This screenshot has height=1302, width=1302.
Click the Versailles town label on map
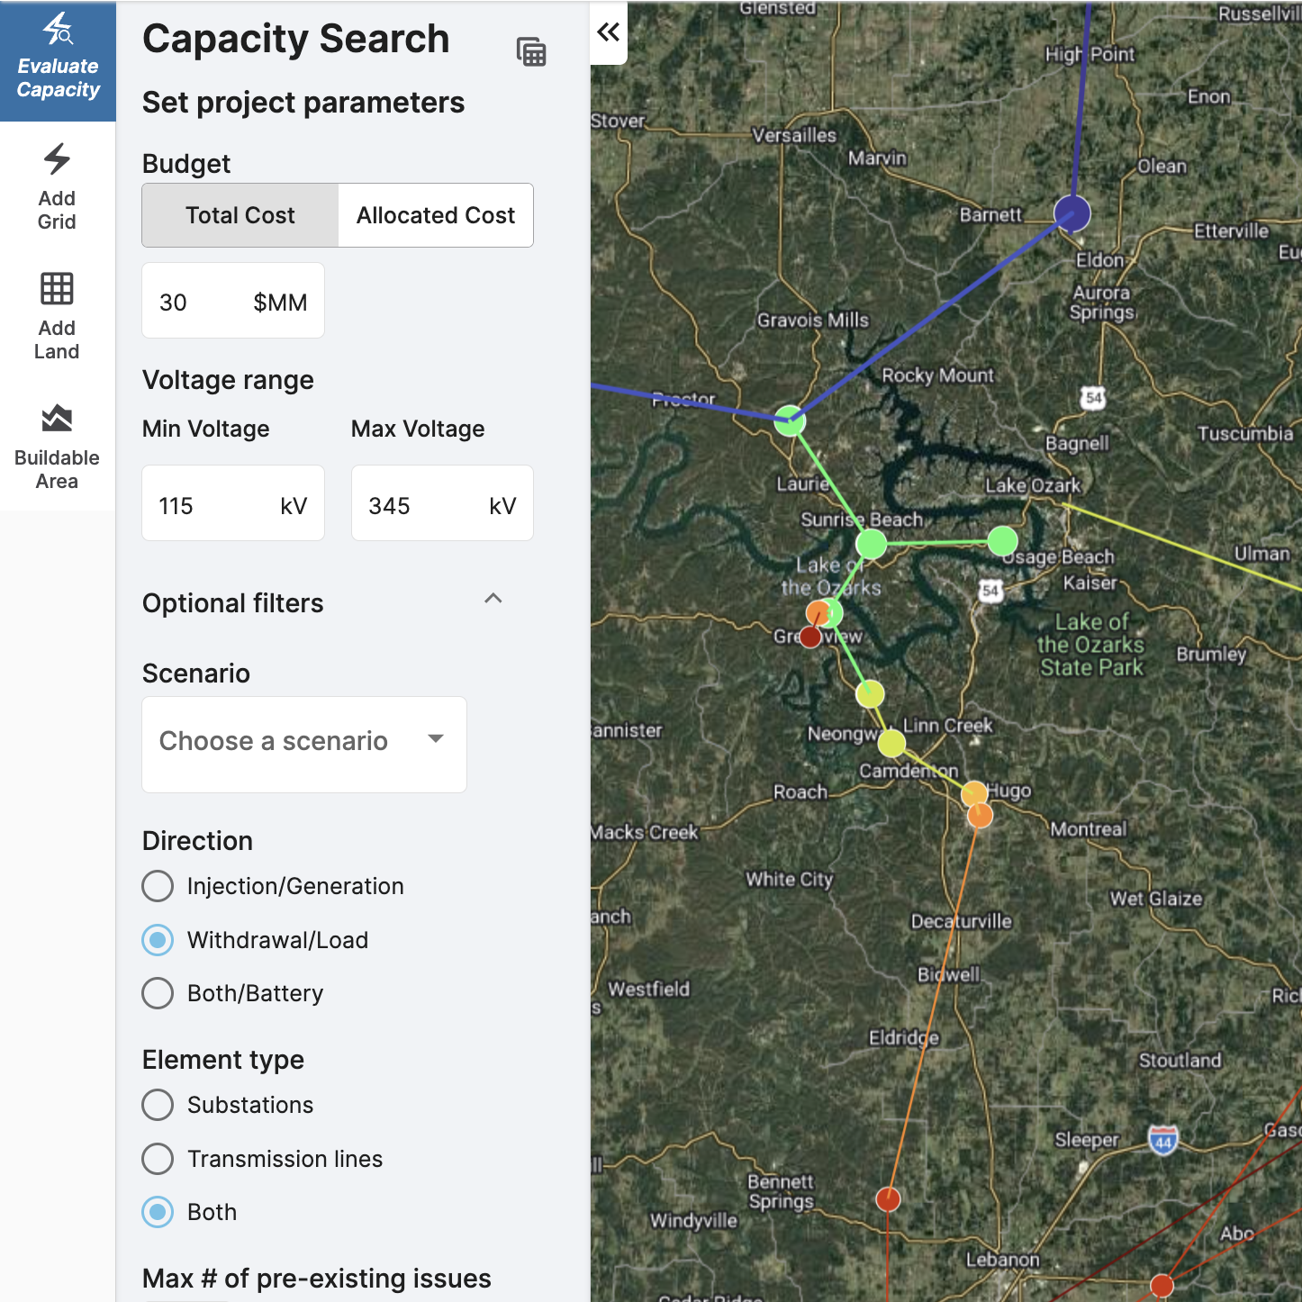pos(794,135)
